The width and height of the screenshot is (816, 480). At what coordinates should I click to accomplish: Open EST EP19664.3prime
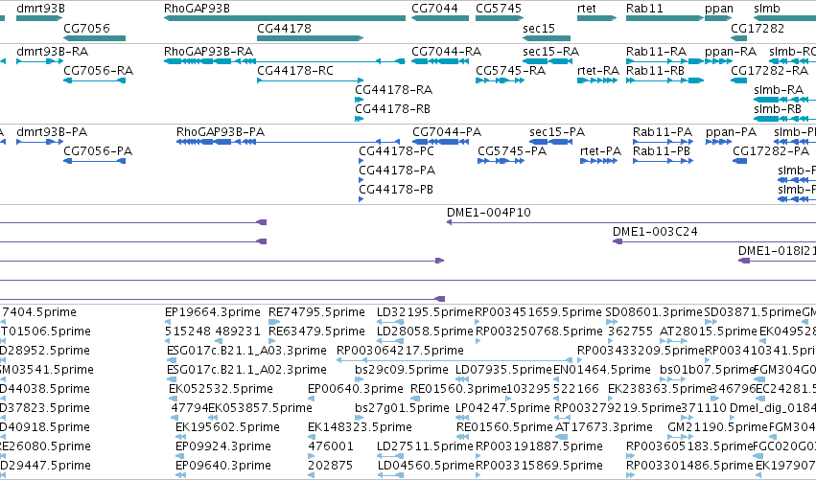213,312
